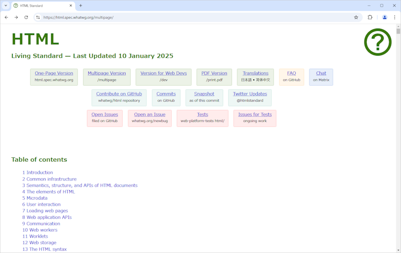Open the user profile icon
This screenshot has width=401, height=253.
384,17
